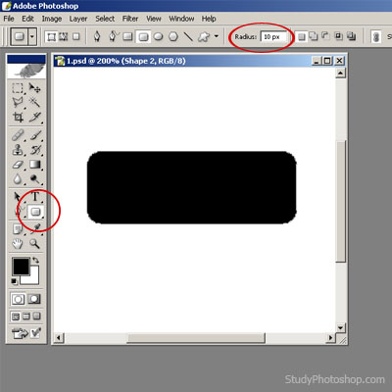Select the Polygonal Lasso tool

pos(18,103)
